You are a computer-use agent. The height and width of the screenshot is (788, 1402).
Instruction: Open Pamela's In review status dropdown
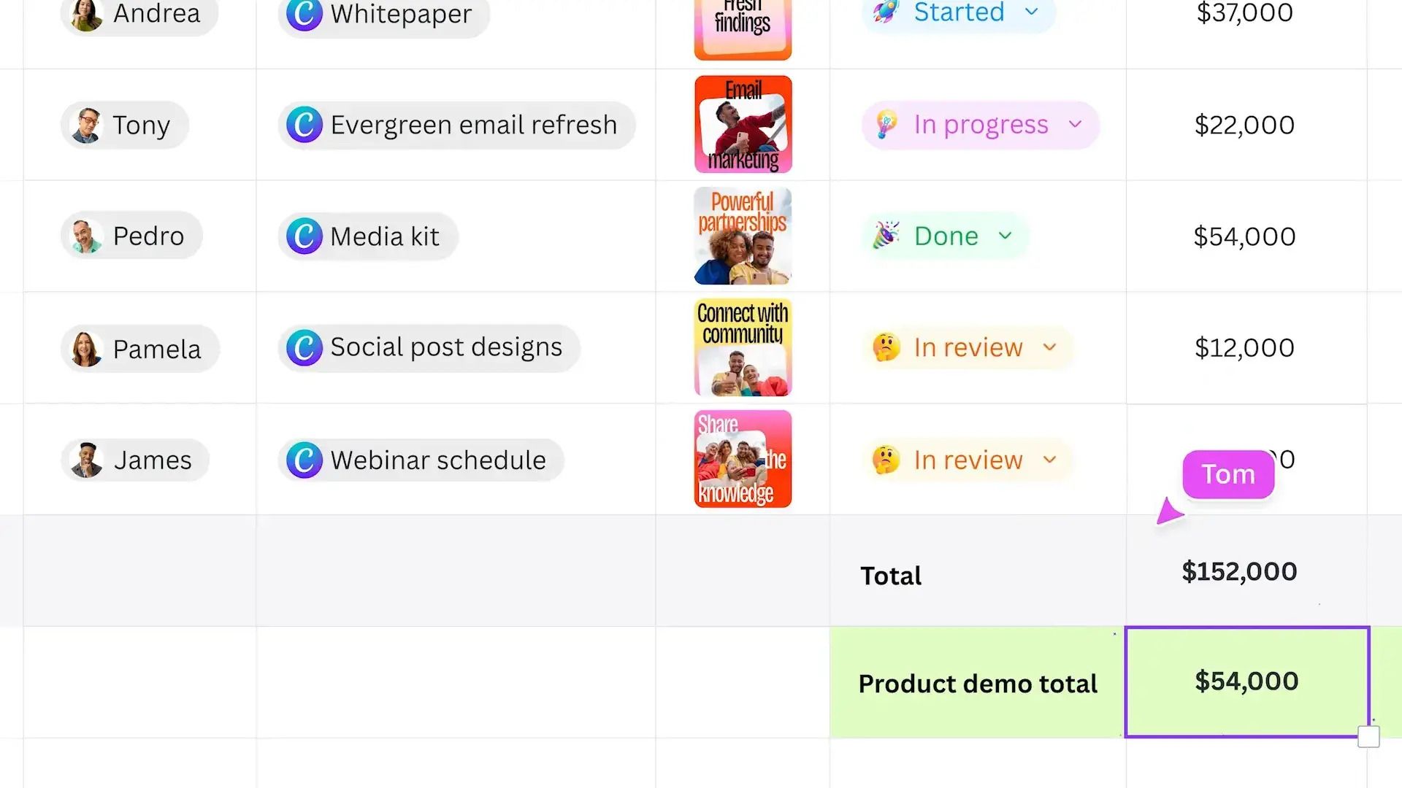pyautogui.click(x=1049, y=347)
